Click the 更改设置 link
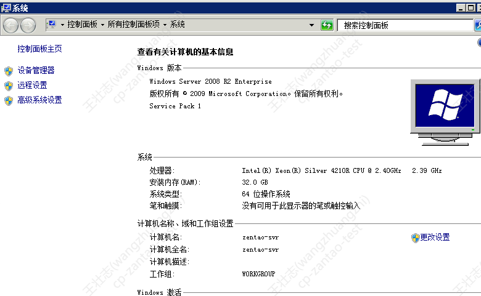481x296 pixels. (x=435, y=237)
